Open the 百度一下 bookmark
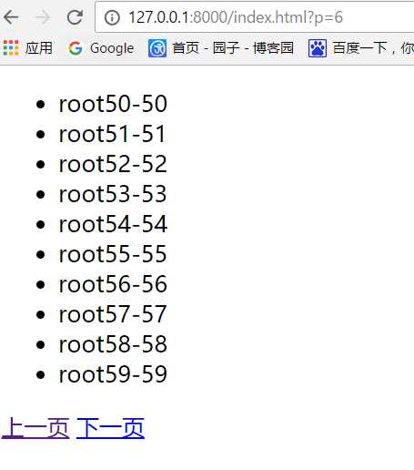 click(361, 48)
